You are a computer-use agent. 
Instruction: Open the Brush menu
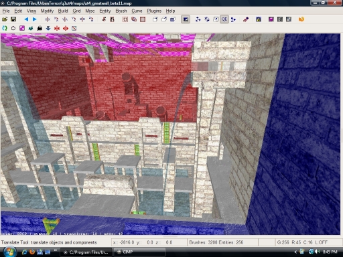tap(121, 11)
